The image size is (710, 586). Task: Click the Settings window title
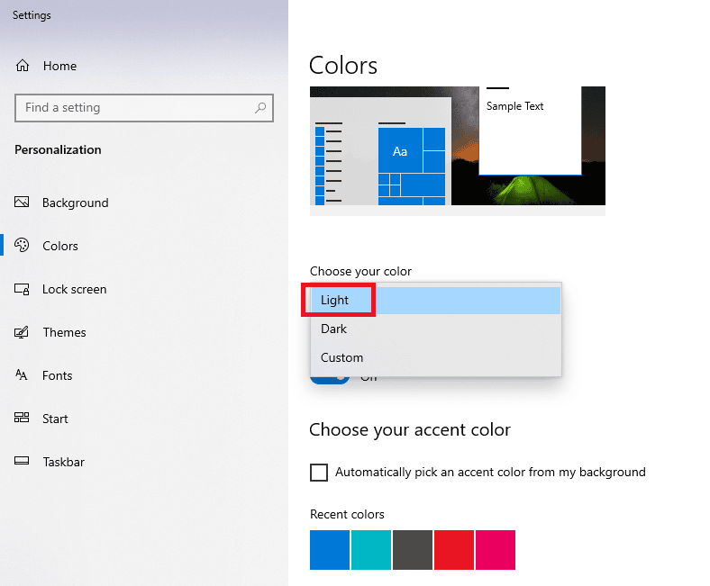[32, 15]
